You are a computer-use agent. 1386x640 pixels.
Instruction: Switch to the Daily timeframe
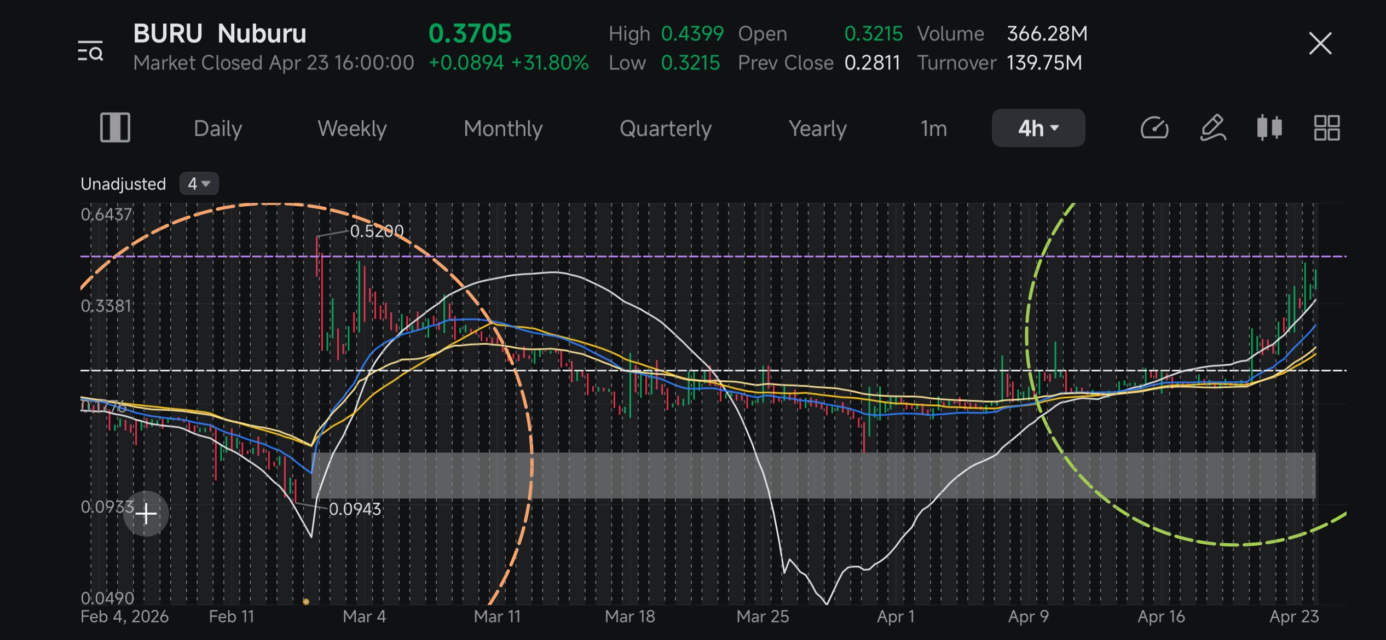point(218,129)
